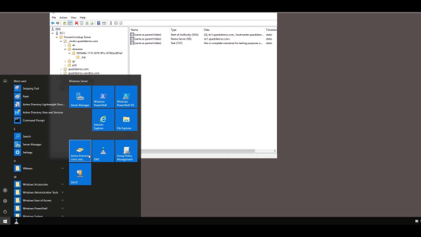Expand Windows Accessories folder
The height and width of the screenshot is (237, 421).
click(x=62, y=184)
